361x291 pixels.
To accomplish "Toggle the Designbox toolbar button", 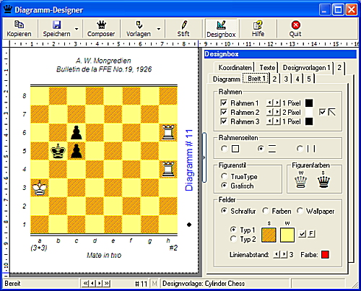I will [x=221, y=29].
